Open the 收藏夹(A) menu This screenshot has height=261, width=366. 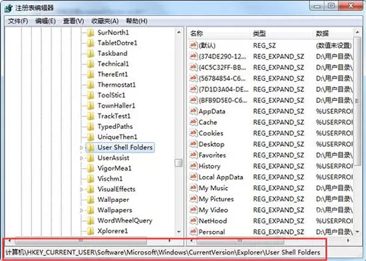(104, 21)
